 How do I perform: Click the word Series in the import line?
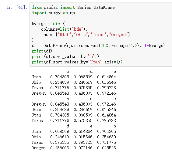pos(84,8)
